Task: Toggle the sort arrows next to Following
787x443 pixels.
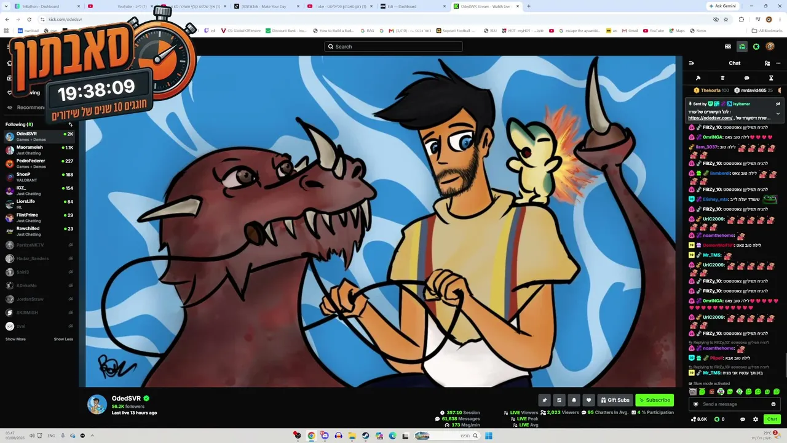Action: [71, 124]
